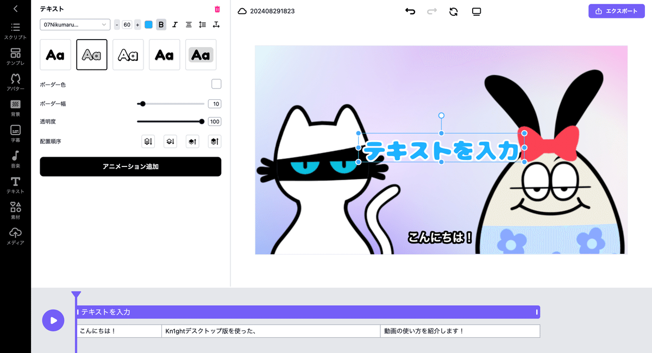This screenshot has width=652, height=353.
Task: Toggle bold formatting
Action: tap(161, 24)
